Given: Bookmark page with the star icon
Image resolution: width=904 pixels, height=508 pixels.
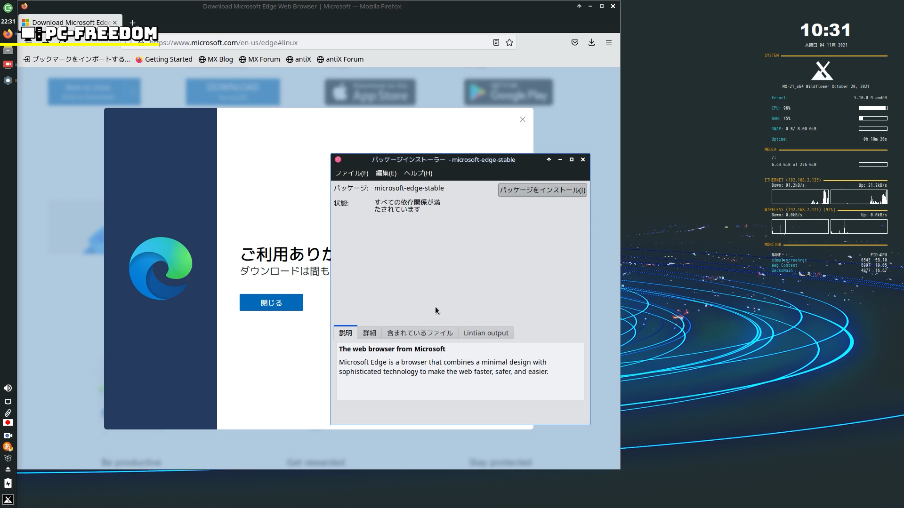Looking at the screenshot, I should pos(509,43).
